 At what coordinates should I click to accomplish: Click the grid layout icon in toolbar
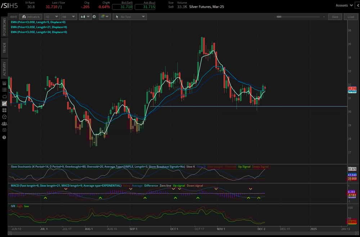tap(103, 17)
